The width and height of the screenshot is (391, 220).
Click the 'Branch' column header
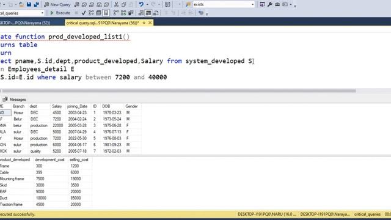pos(19,106)
